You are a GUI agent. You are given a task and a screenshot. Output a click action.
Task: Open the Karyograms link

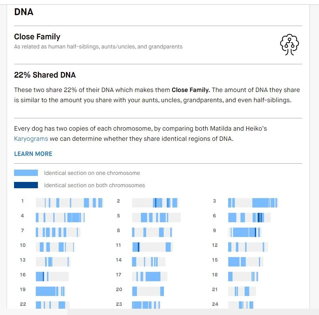(31, 139)
